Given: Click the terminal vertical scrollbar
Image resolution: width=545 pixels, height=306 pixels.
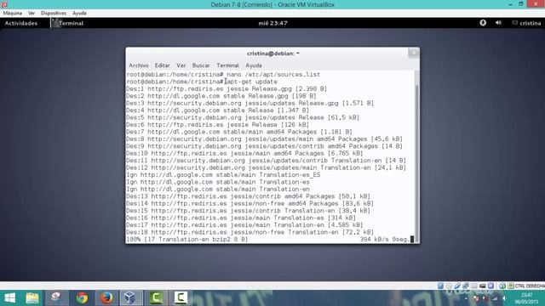Looking at the screenshot, I should click(416, 156).
